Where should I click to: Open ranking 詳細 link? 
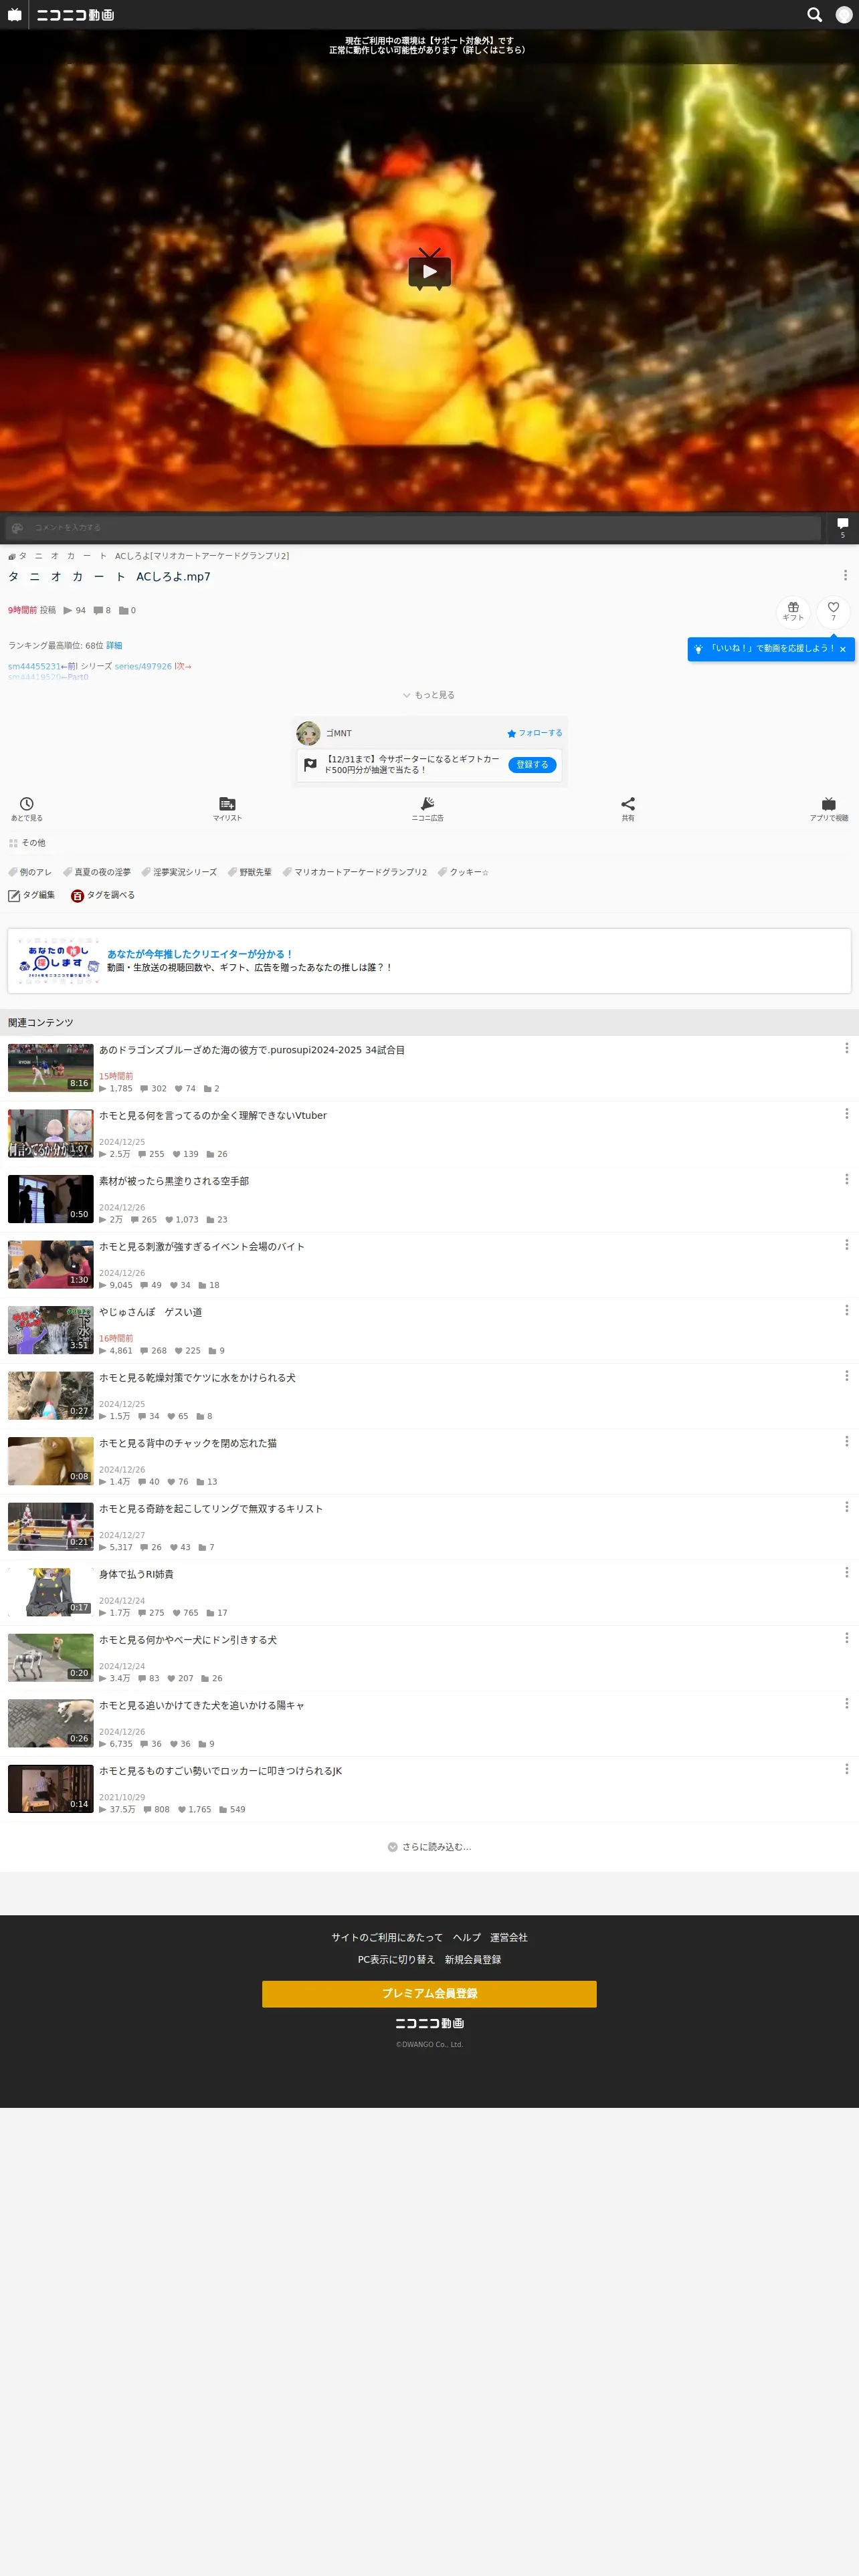click(x=114, y=645)
